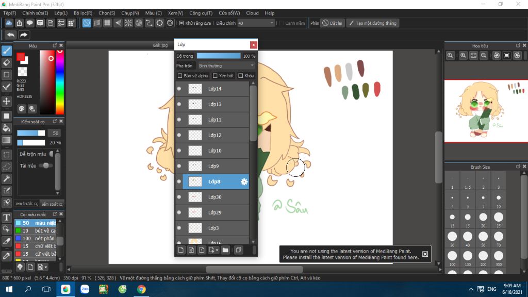Add new layer in Lớp panel

point(181,250)
